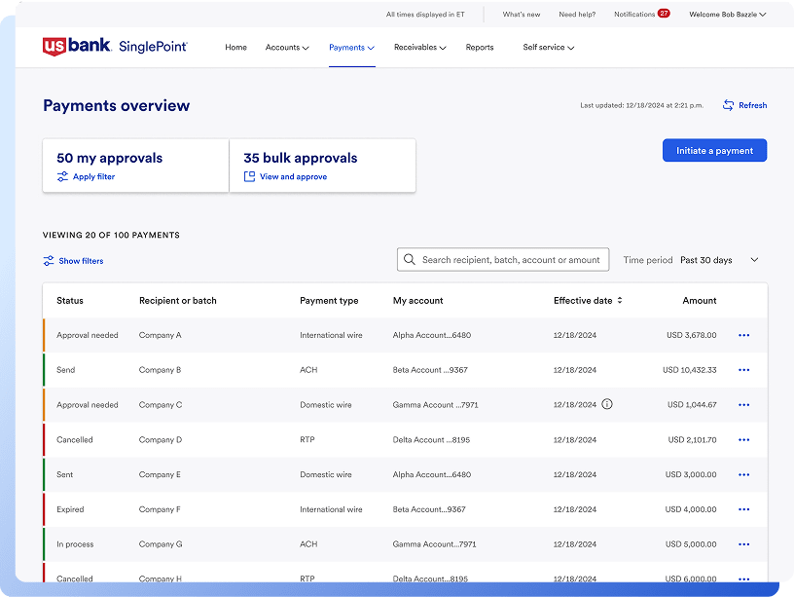Click the Refresh icon near last updated
794x597 pixels.
[x=728, y=105]
